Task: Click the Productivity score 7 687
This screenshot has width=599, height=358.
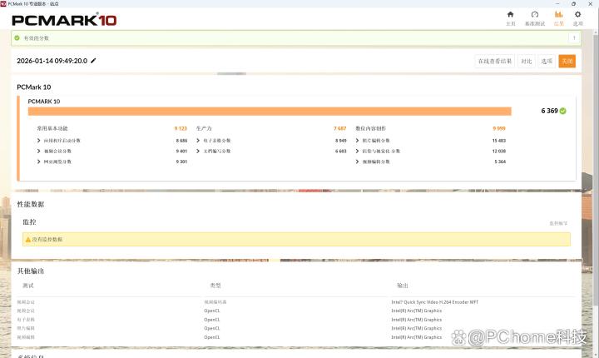Action: point(340,128)
